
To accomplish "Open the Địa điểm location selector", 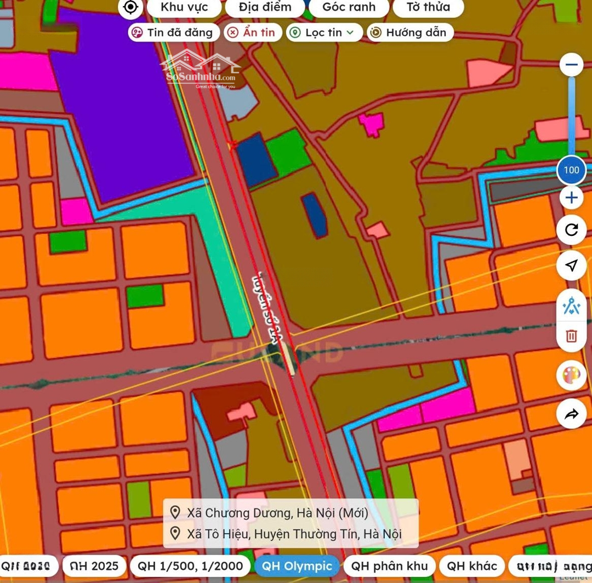I will coord(265,7).
